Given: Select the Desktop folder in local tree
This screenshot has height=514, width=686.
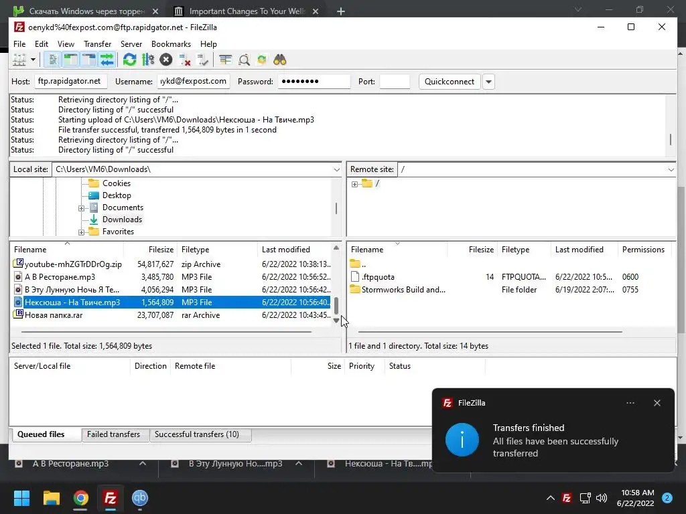Looking at the screenshot, I should (x=117, y=195).
